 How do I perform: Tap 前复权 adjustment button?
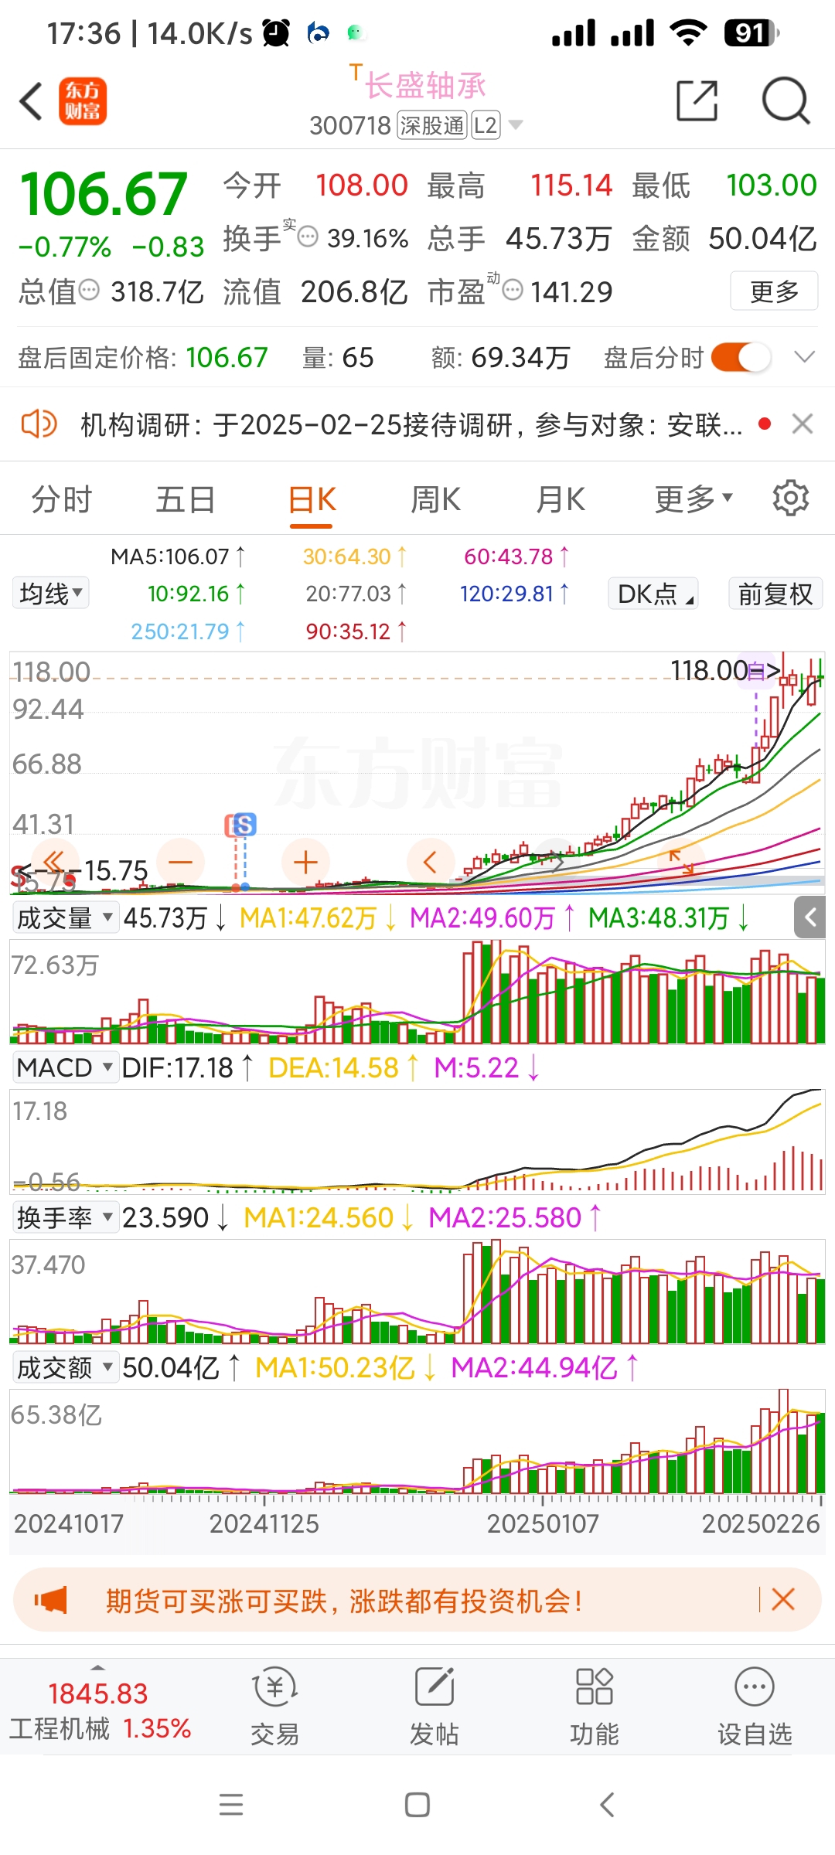coord(775,594)
